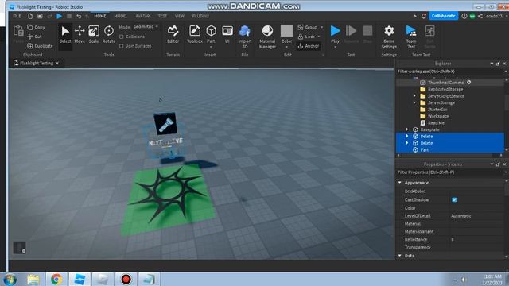Click the Anchor tool

pyautogui.click(x=309, y=46)
